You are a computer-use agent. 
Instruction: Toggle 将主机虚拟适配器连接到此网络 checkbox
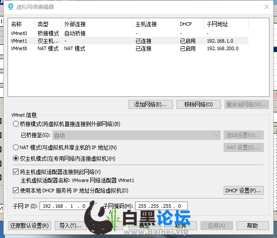[x=16, y=172]
